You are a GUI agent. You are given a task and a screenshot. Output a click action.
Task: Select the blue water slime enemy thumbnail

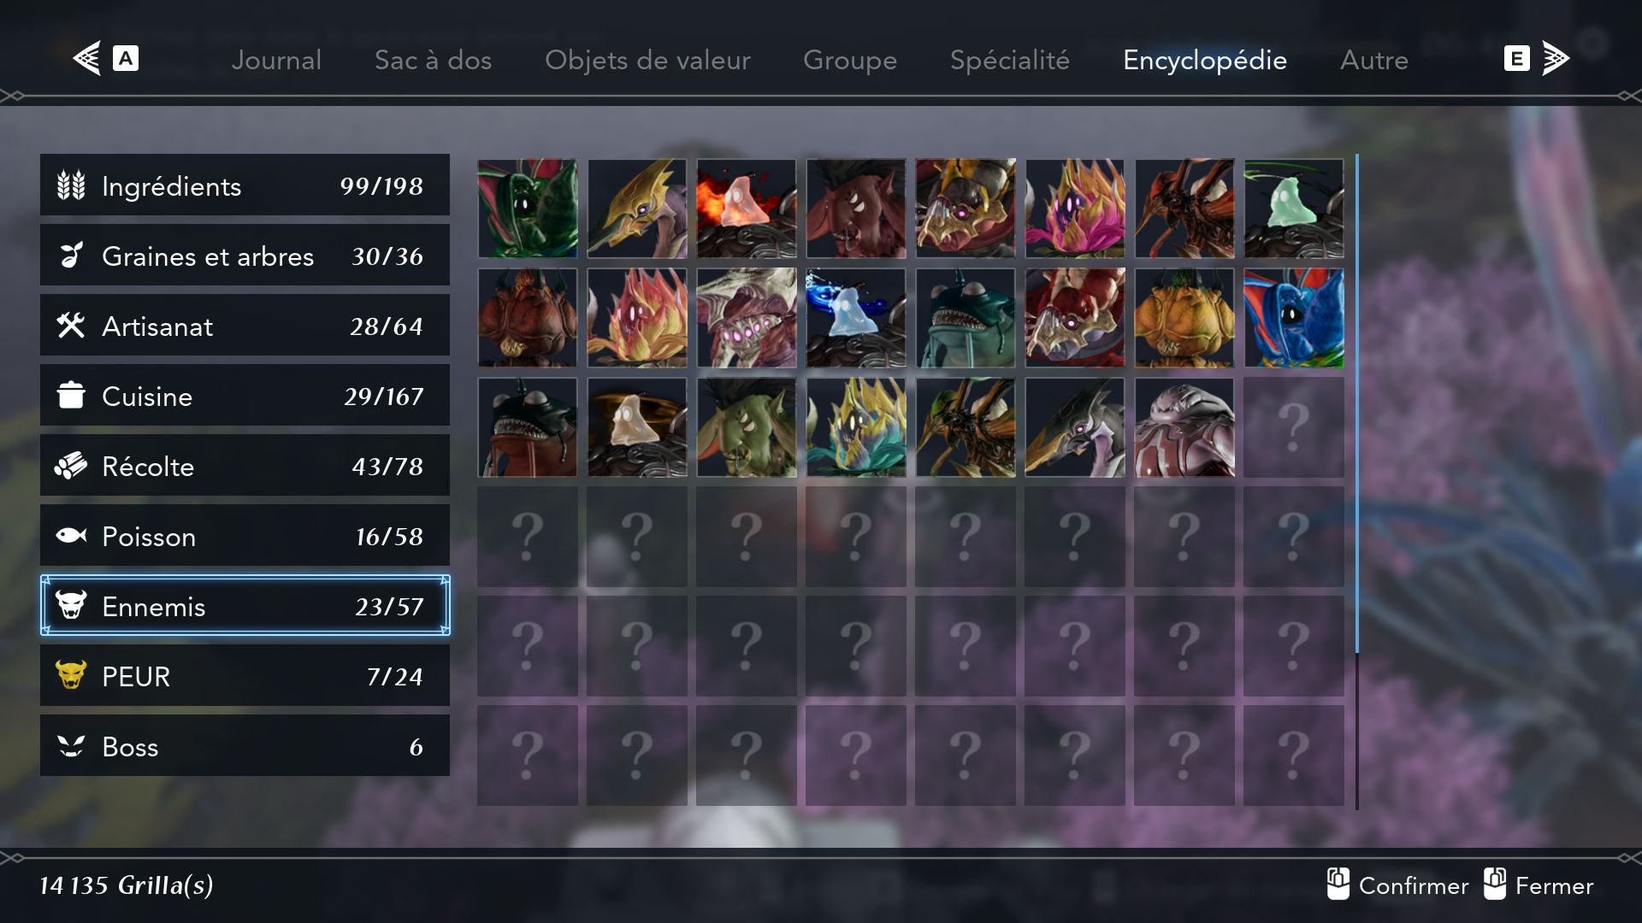click(855, 318)
